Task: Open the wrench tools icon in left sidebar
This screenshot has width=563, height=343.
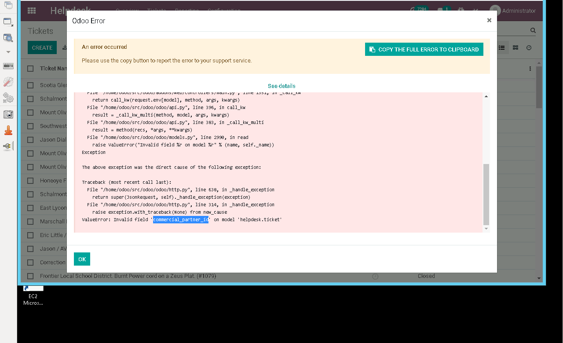Action: click(8, 82)
